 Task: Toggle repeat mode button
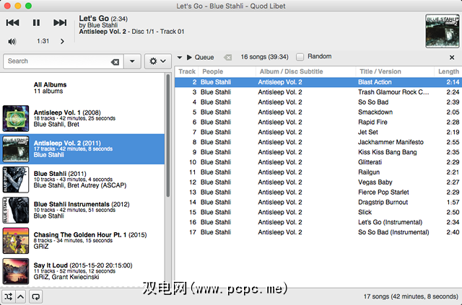pyautogui.click(x=35, y=296)
